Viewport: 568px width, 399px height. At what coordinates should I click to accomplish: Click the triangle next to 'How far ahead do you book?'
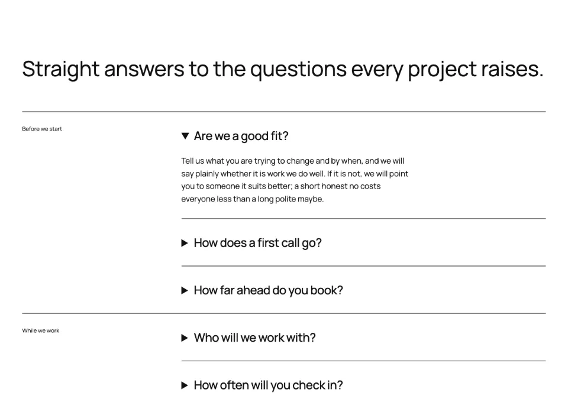click(x=185, y=291)
